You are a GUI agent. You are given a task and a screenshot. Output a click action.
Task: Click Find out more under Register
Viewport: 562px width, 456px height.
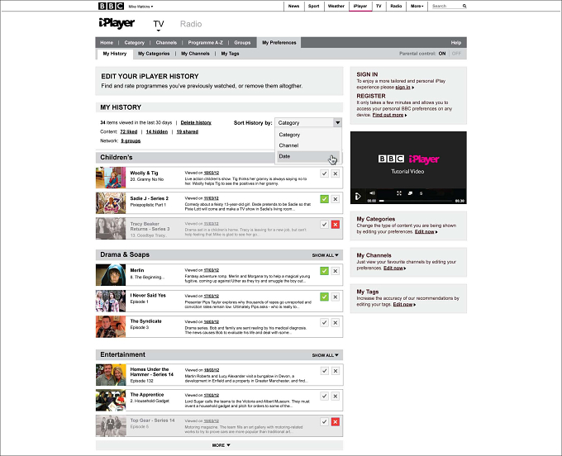tap(388, 115)
